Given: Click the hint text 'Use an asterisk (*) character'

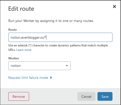Looking at the screenshot, I should coord(26,45).
